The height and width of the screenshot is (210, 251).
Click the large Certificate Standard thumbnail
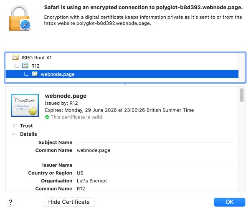(x=25, y=105)
